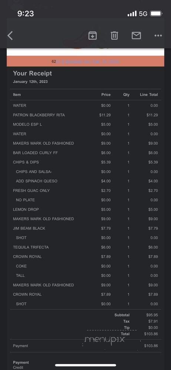This screenshot has height=370, width=171.
Task: Tap the 9:23 clock in status bar
Action: [26, 13]
